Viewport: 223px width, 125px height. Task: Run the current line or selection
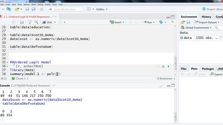click(x=147, y=22)
